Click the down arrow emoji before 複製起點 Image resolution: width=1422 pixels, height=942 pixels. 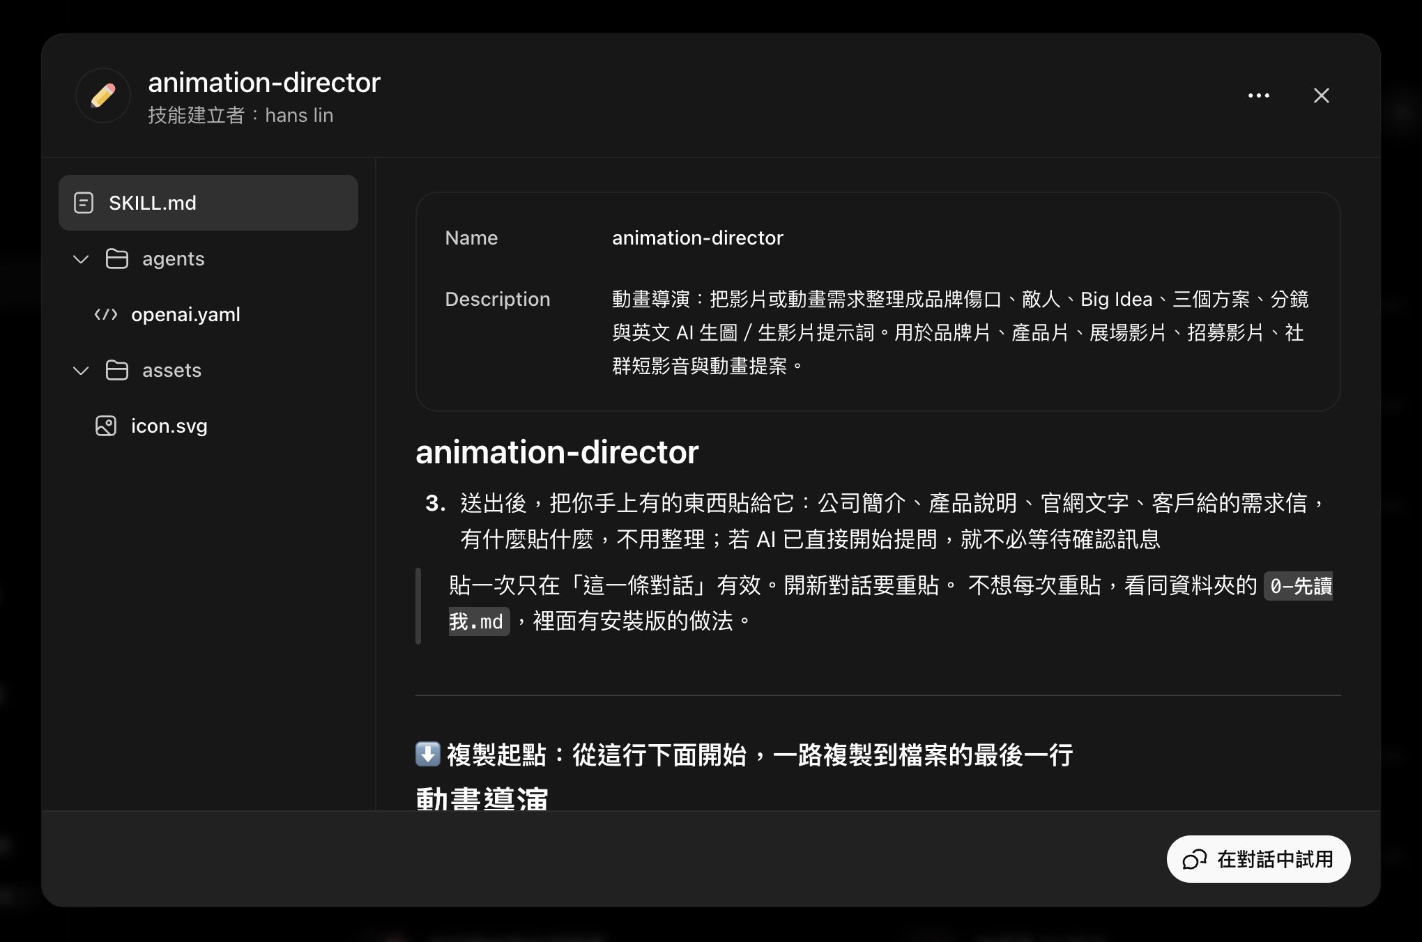[427, 754]
